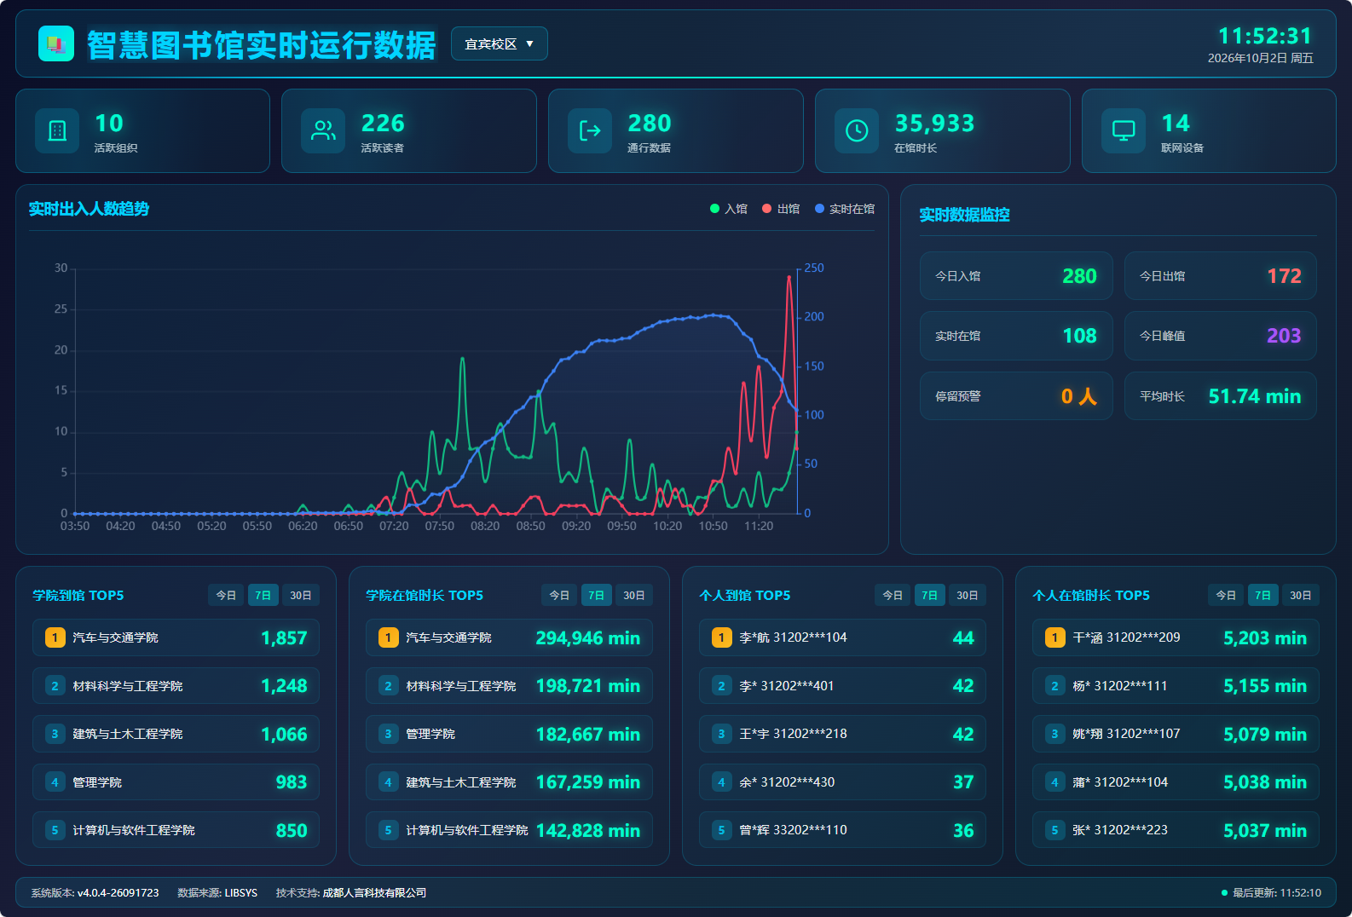Select 30日 tab in 个人到馆 TOP5
This screenshot has width=1352, height=917.
pos(968,595)
